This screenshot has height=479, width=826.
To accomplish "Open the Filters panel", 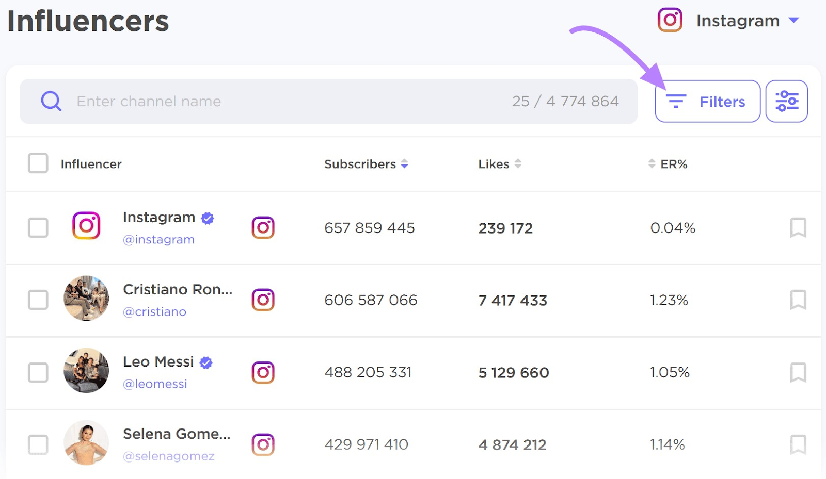I will (707, 101).
